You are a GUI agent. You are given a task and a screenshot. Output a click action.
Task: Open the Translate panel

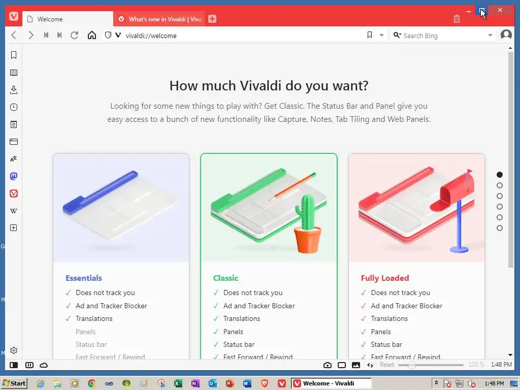[x=14, y=159]
